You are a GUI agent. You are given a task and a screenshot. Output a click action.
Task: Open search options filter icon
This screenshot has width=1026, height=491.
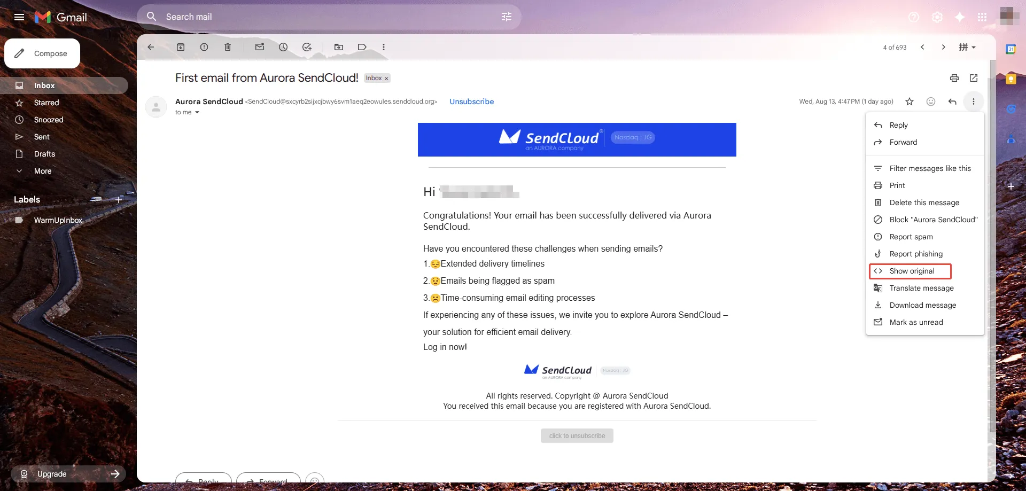507,17
